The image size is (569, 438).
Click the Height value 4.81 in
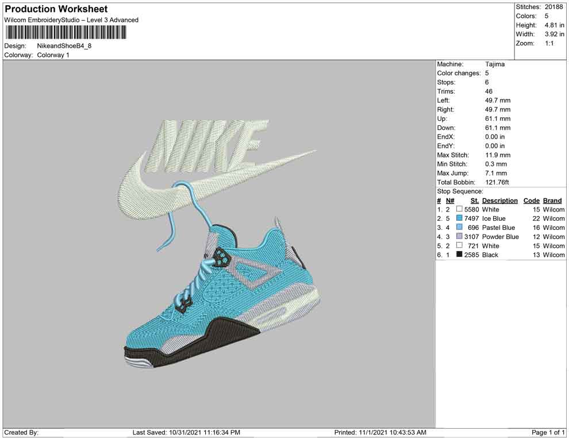point(554,25)
